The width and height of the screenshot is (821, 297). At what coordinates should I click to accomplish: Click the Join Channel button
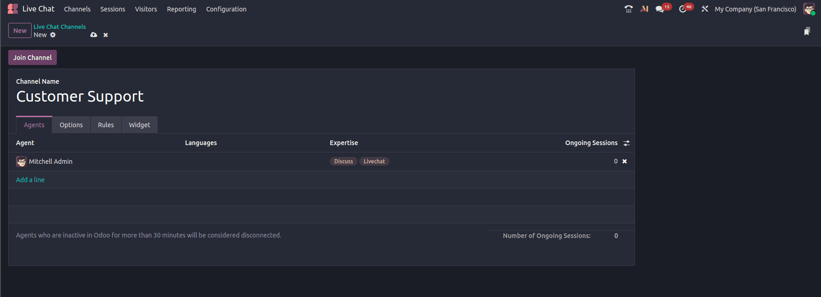33,58
